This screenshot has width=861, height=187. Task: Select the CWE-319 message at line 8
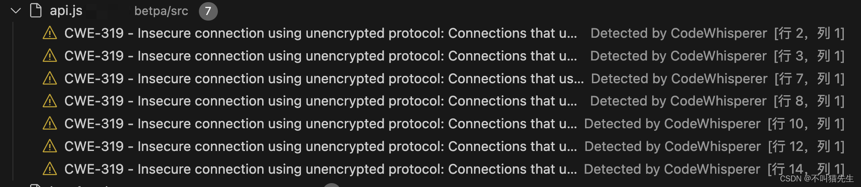320,101
